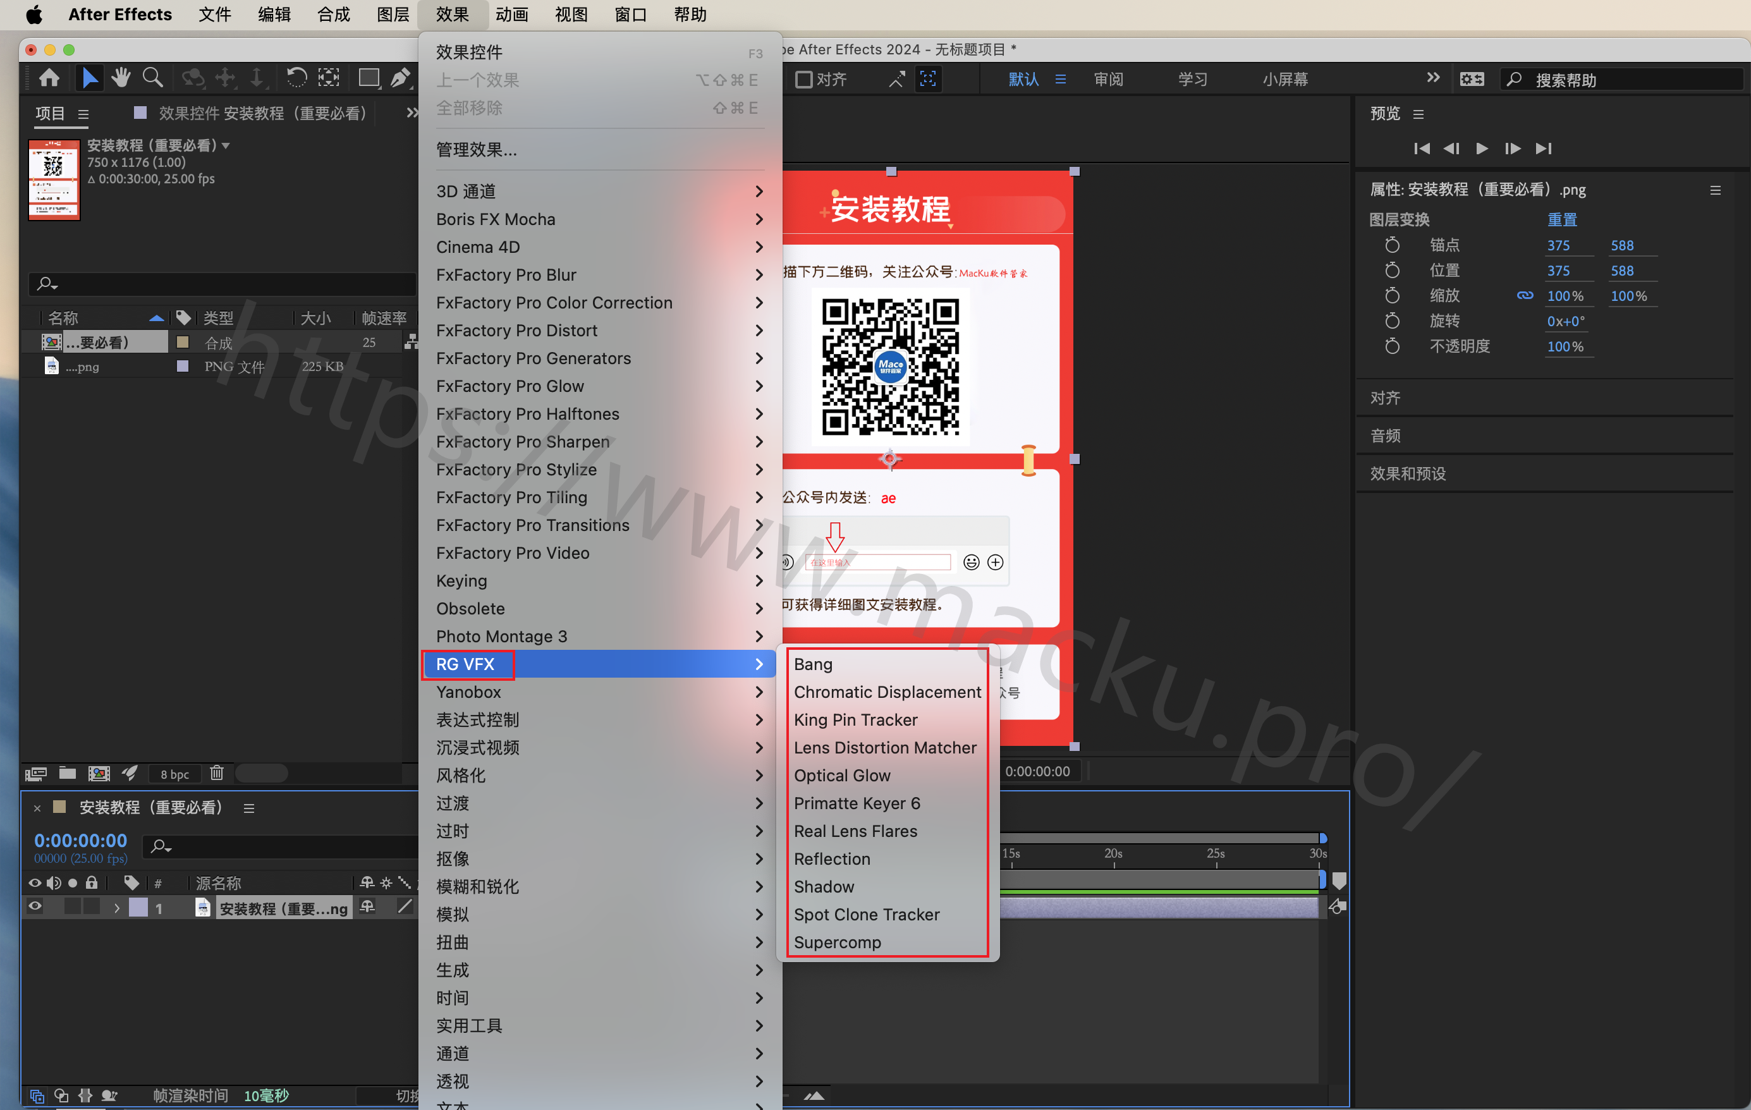Viewport: 1751px width, 1110px height.
Task: Open the Project panel hamburger menu
Action: tap(83, 114)
